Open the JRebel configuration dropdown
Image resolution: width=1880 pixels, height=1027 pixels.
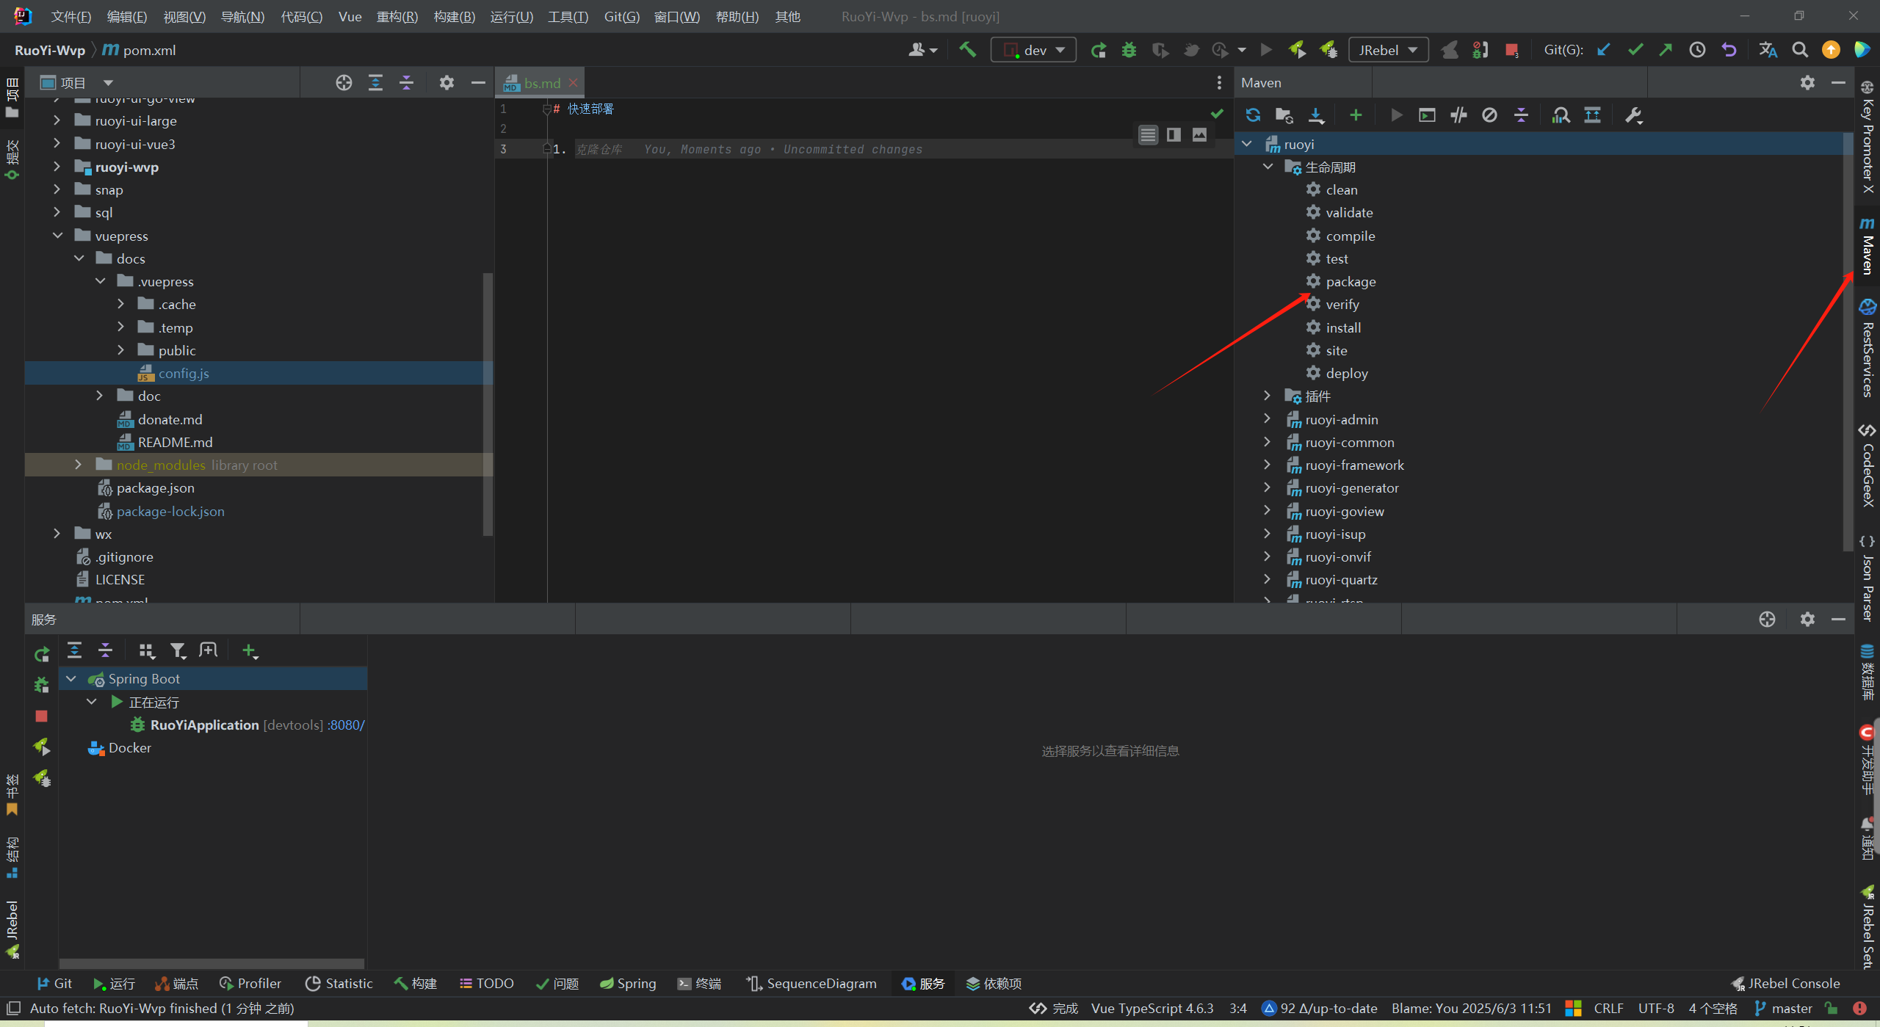tap(1388, 50)
